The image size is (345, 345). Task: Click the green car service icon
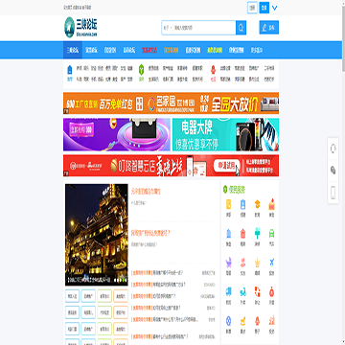tap(272, 233)
